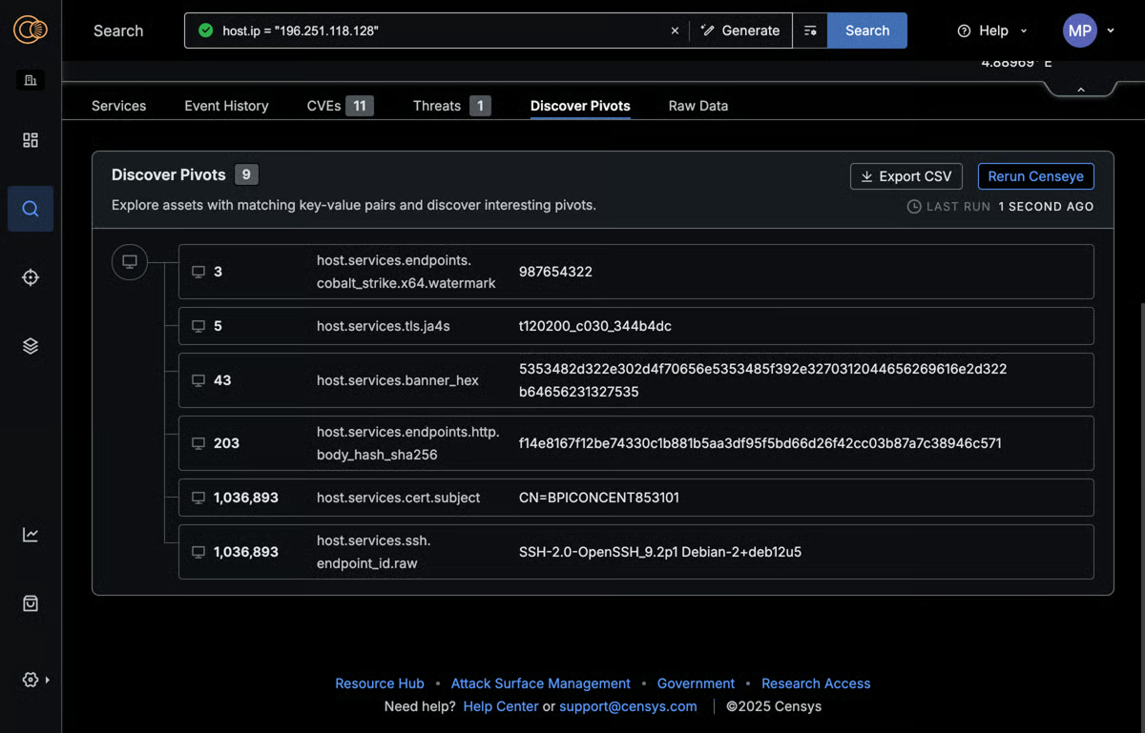Viewport: 1145px width, 733px height.
Task: Switch to the Raw Data tab
Action: pyautogui.click(x=697, y=106)
